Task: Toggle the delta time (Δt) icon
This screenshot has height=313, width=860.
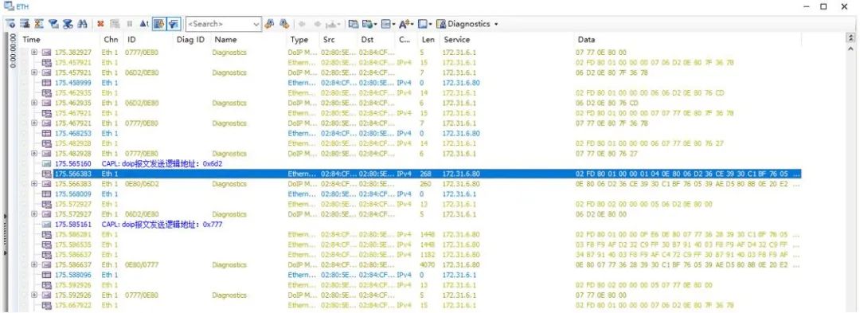Action: coord(143,24)
